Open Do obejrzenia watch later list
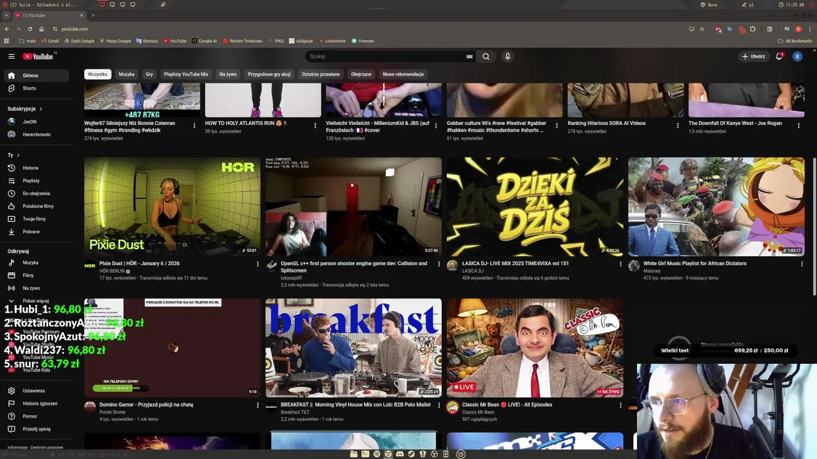The image size is (817, 459). click(35, 193)
